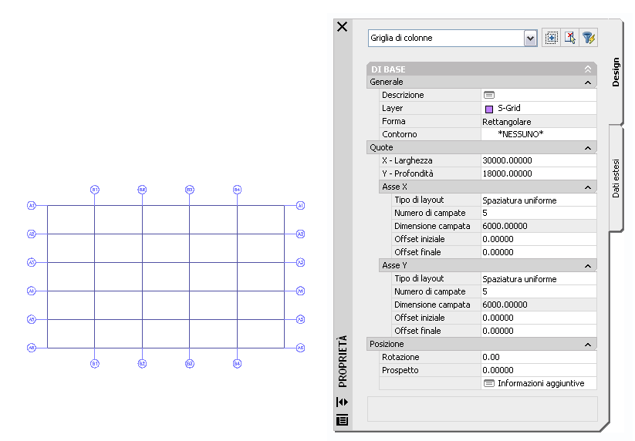
Task: Collapse the Generale section
Action: 588,82
